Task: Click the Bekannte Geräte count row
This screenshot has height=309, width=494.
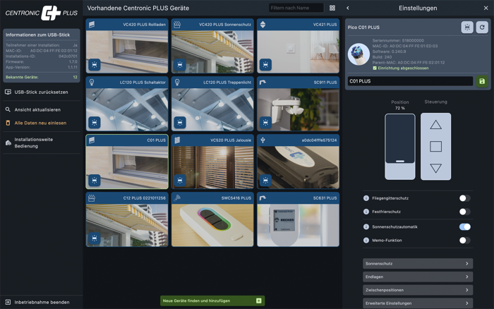Action: (41, 77)
